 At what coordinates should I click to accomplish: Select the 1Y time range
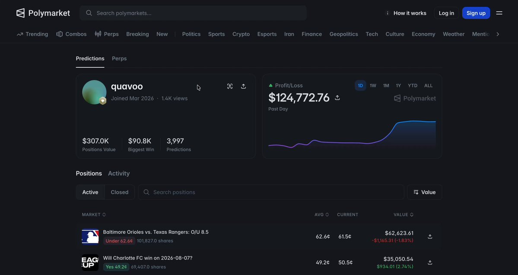(x=398, y=85)
